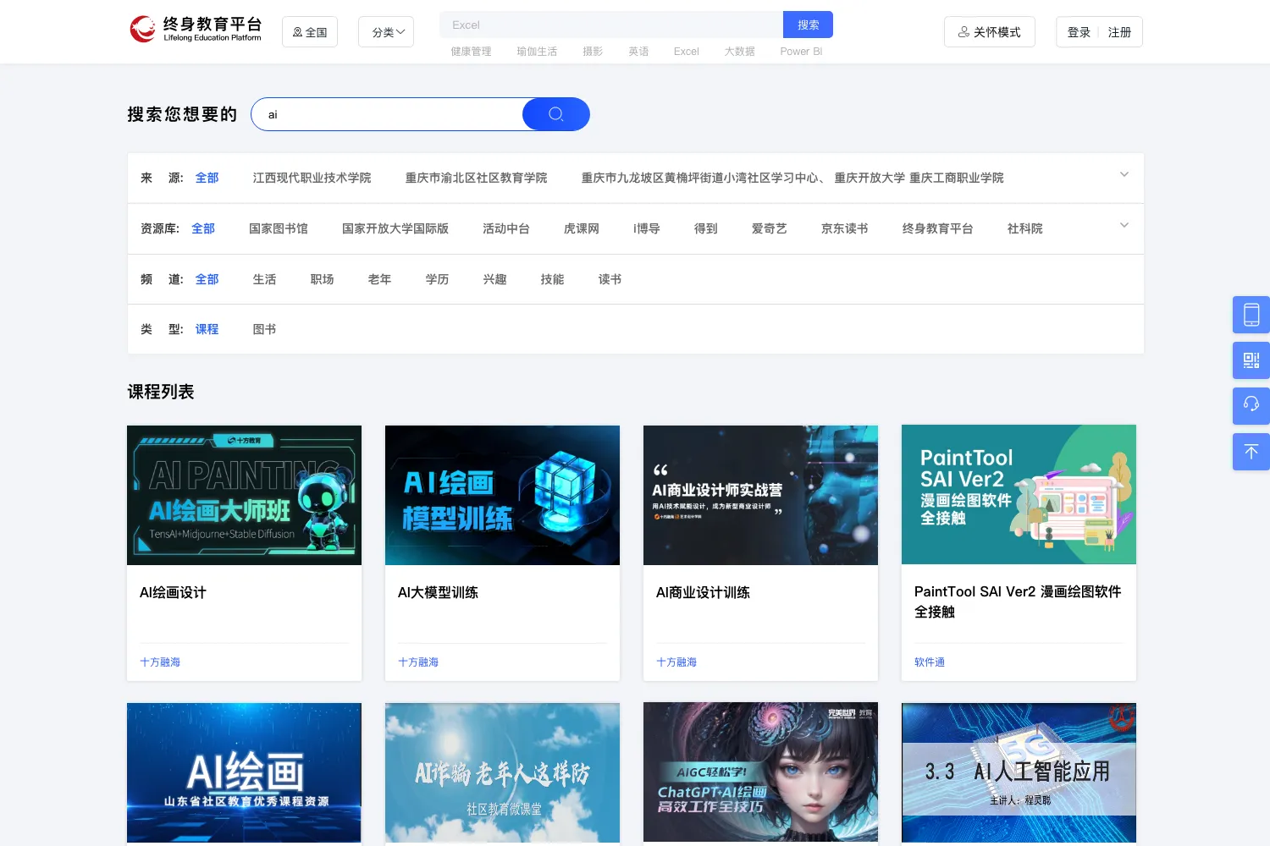1270x846 pixels.
Task: Open the AI绘画设计 course title
Action: [173, 592]
